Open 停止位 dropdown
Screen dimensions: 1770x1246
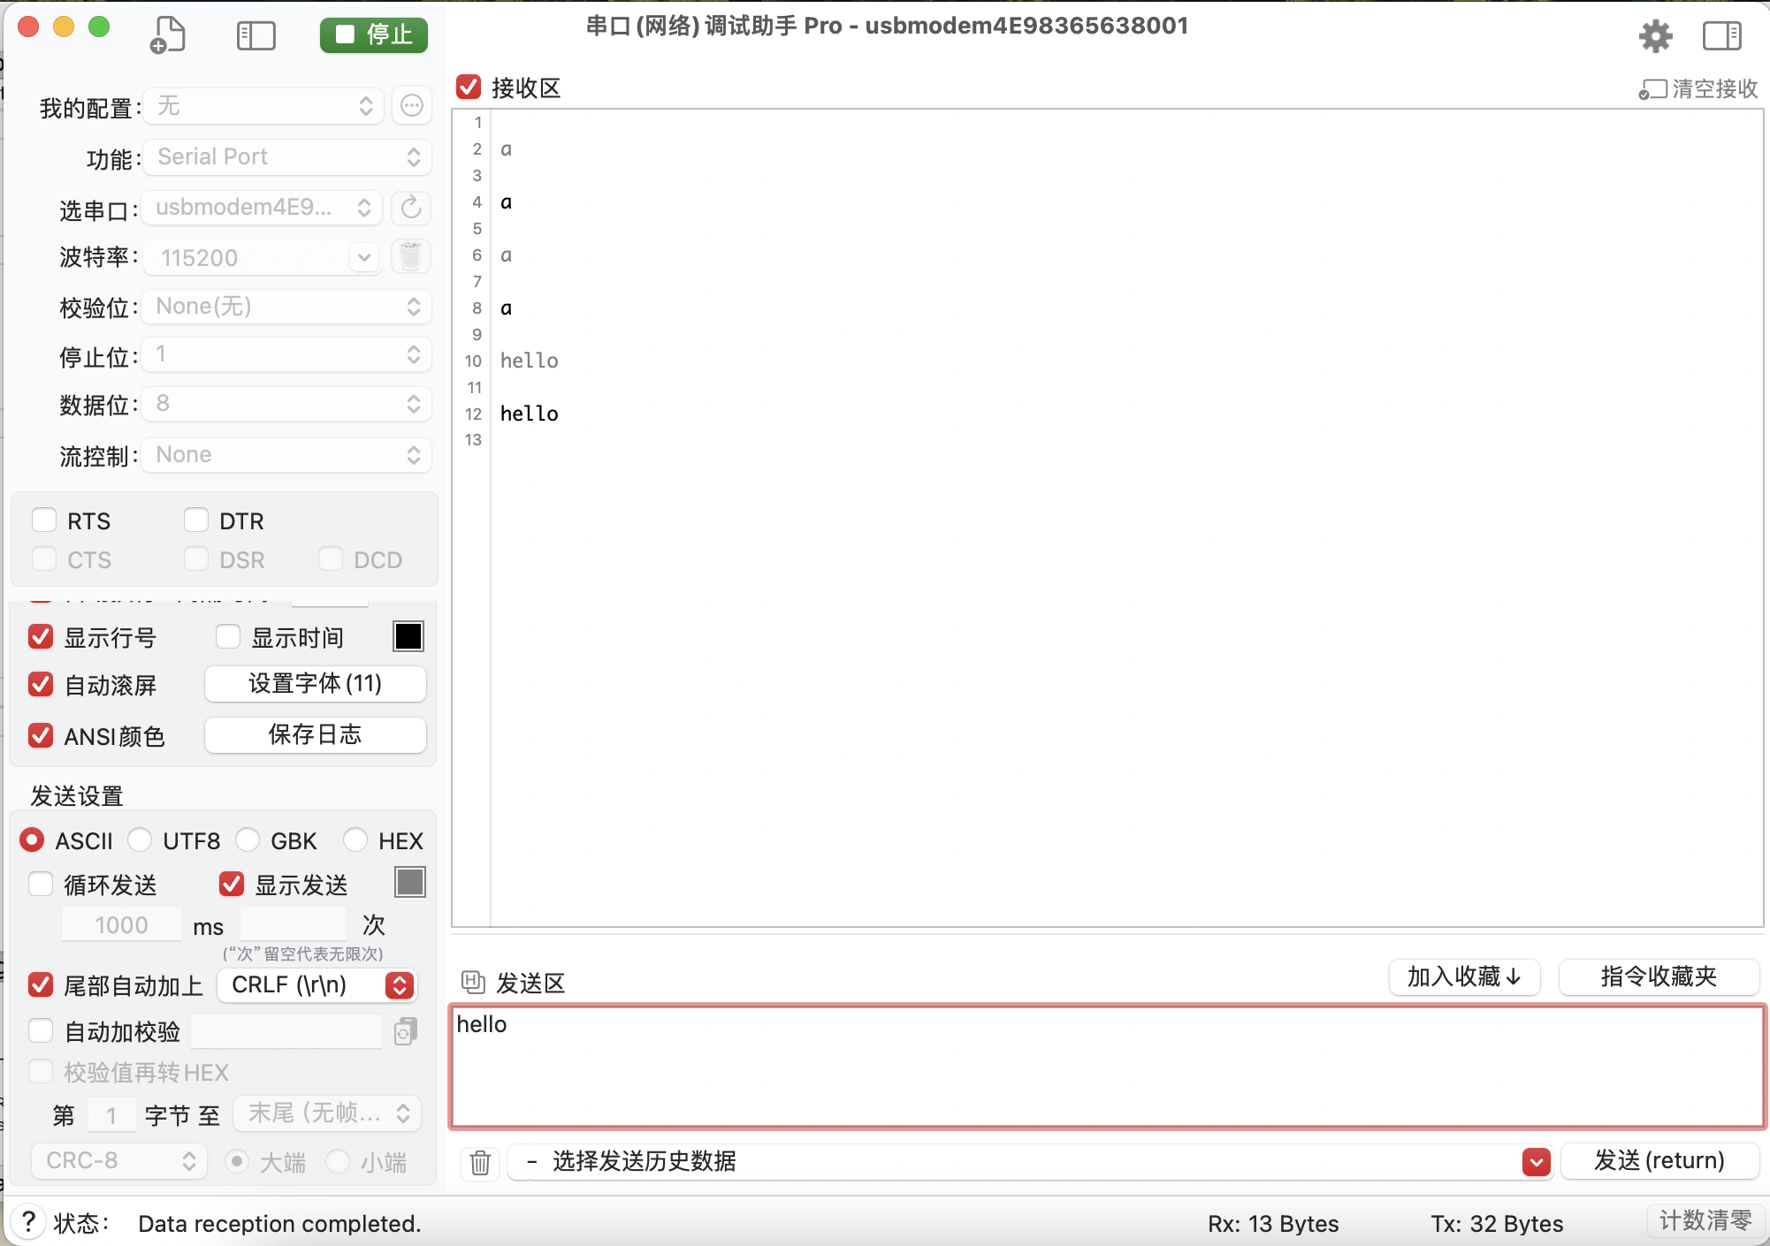tap(287, 354)
